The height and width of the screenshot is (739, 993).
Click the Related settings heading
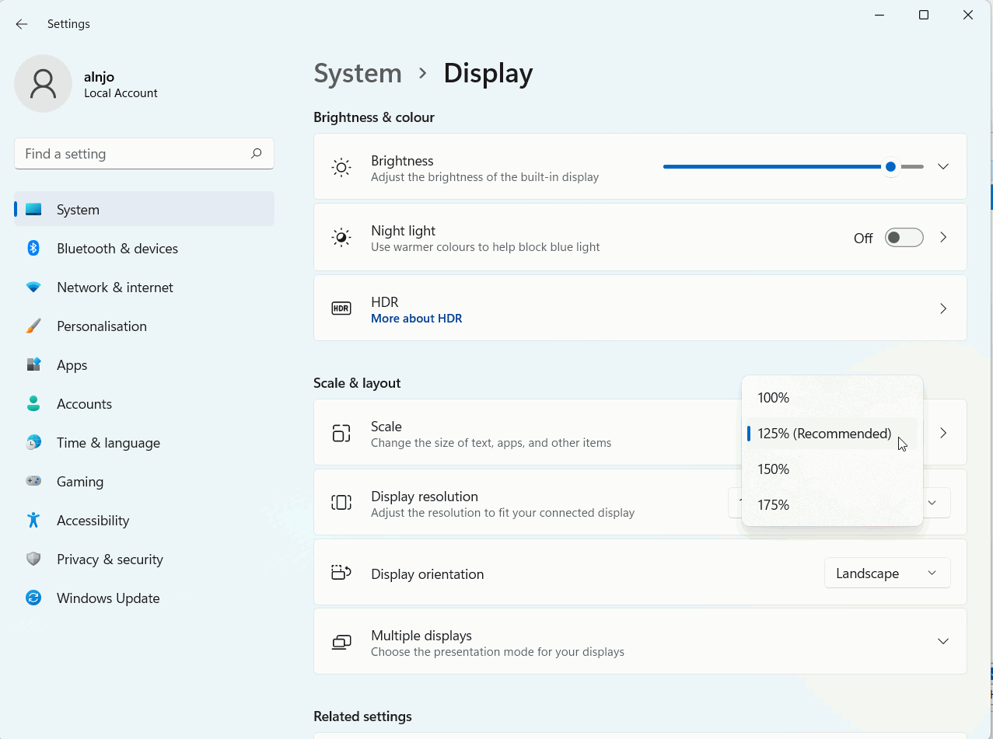[x=362, y=716]
